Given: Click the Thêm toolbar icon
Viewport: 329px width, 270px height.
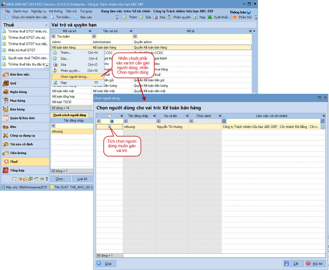Looking at the screenshot, I should [125, 17].
